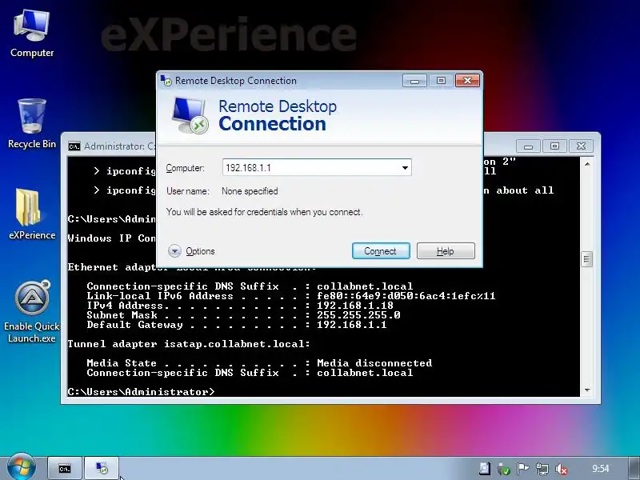Open the eXPerience folder on desktop

click(32, 214)
